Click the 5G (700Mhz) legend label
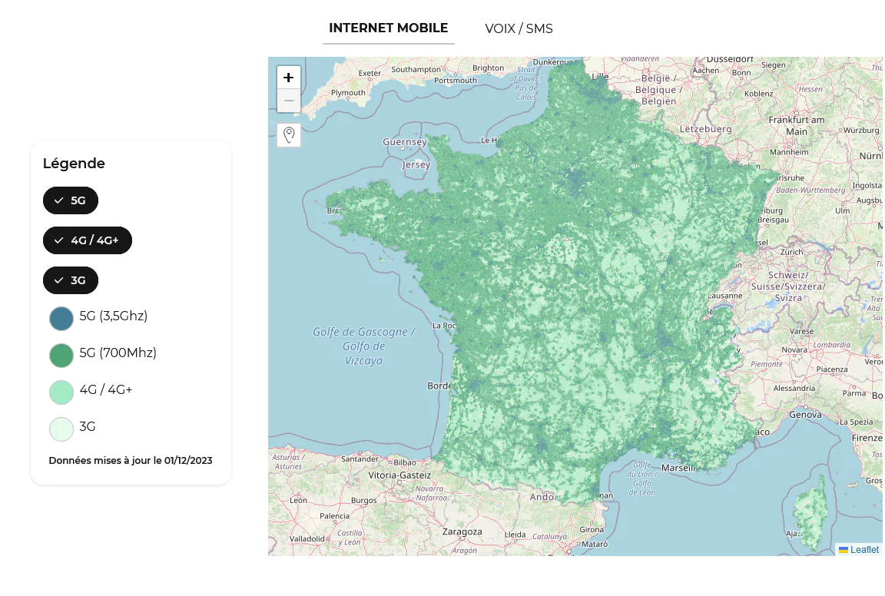 118,353
